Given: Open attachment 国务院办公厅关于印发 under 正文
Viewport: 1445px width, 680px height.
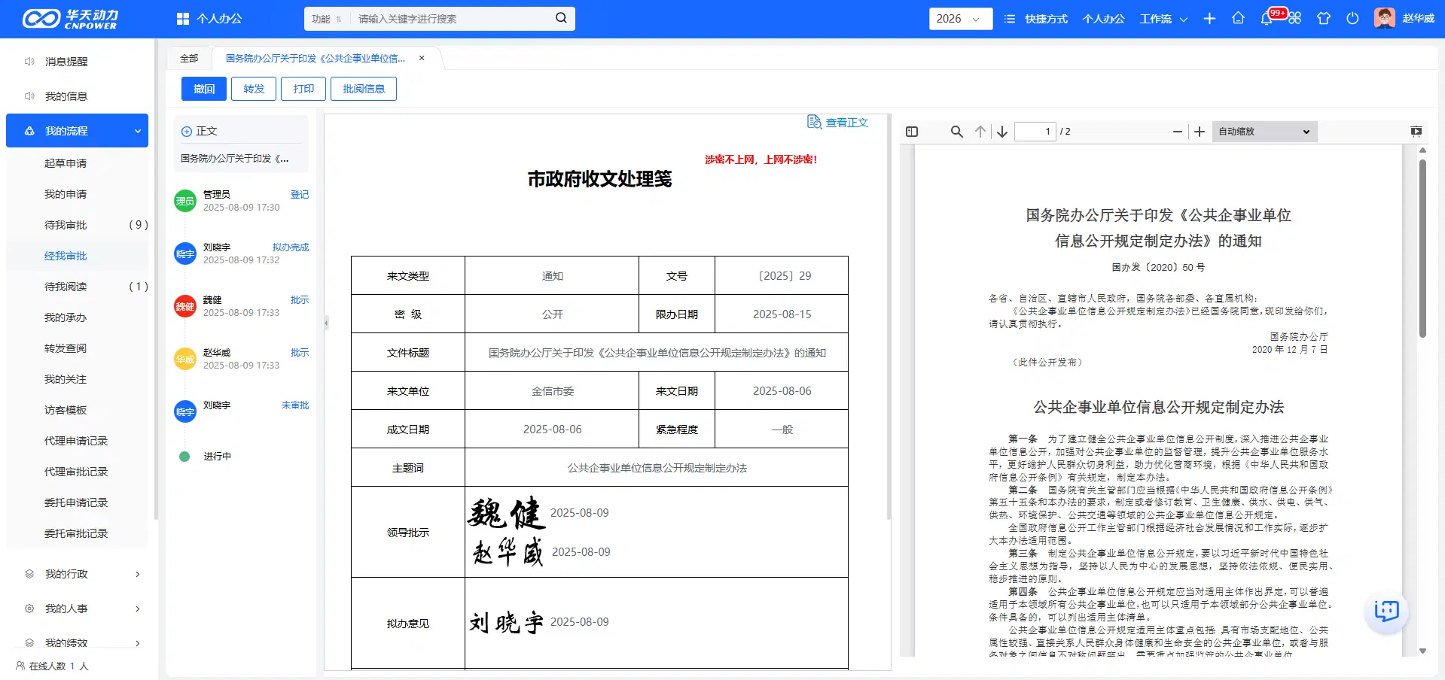Looking at the screenshot, I should coord(234,159).
